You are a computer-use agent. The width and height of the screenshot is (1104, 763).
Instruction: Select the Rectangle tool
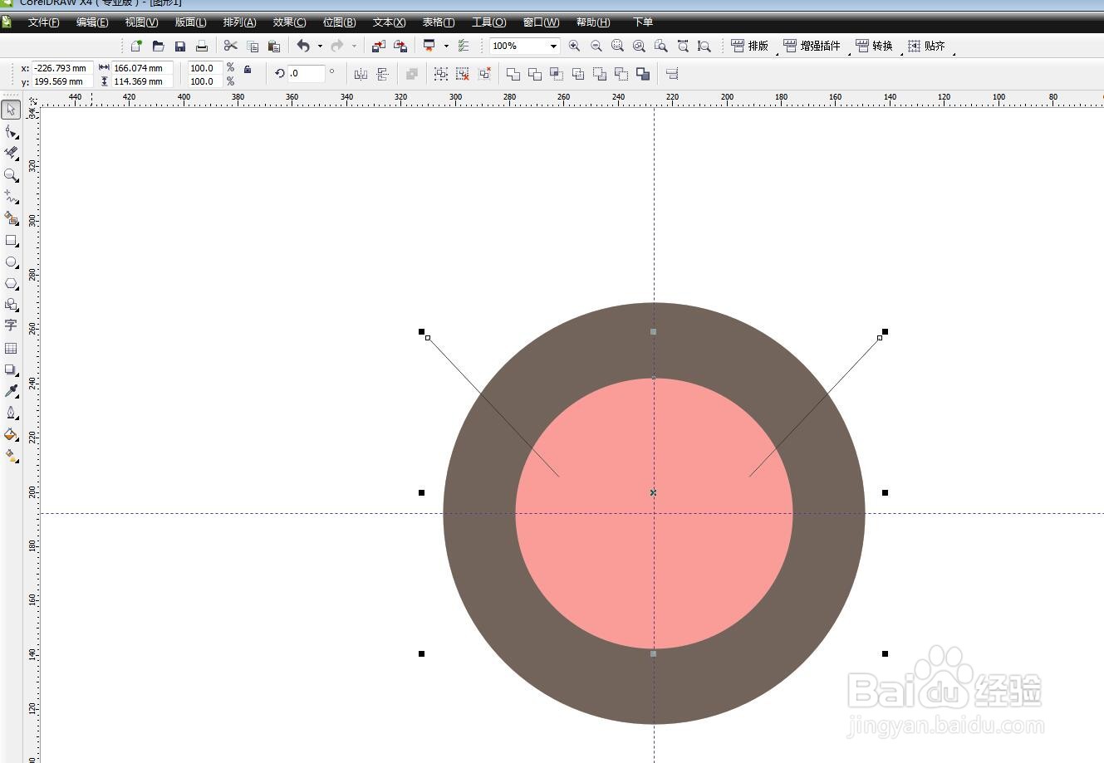[x=11, y=241]
